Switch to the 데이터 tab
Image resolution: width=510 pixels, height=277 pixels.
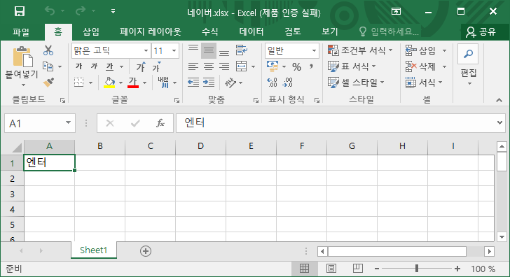click(x=251, y=31)
